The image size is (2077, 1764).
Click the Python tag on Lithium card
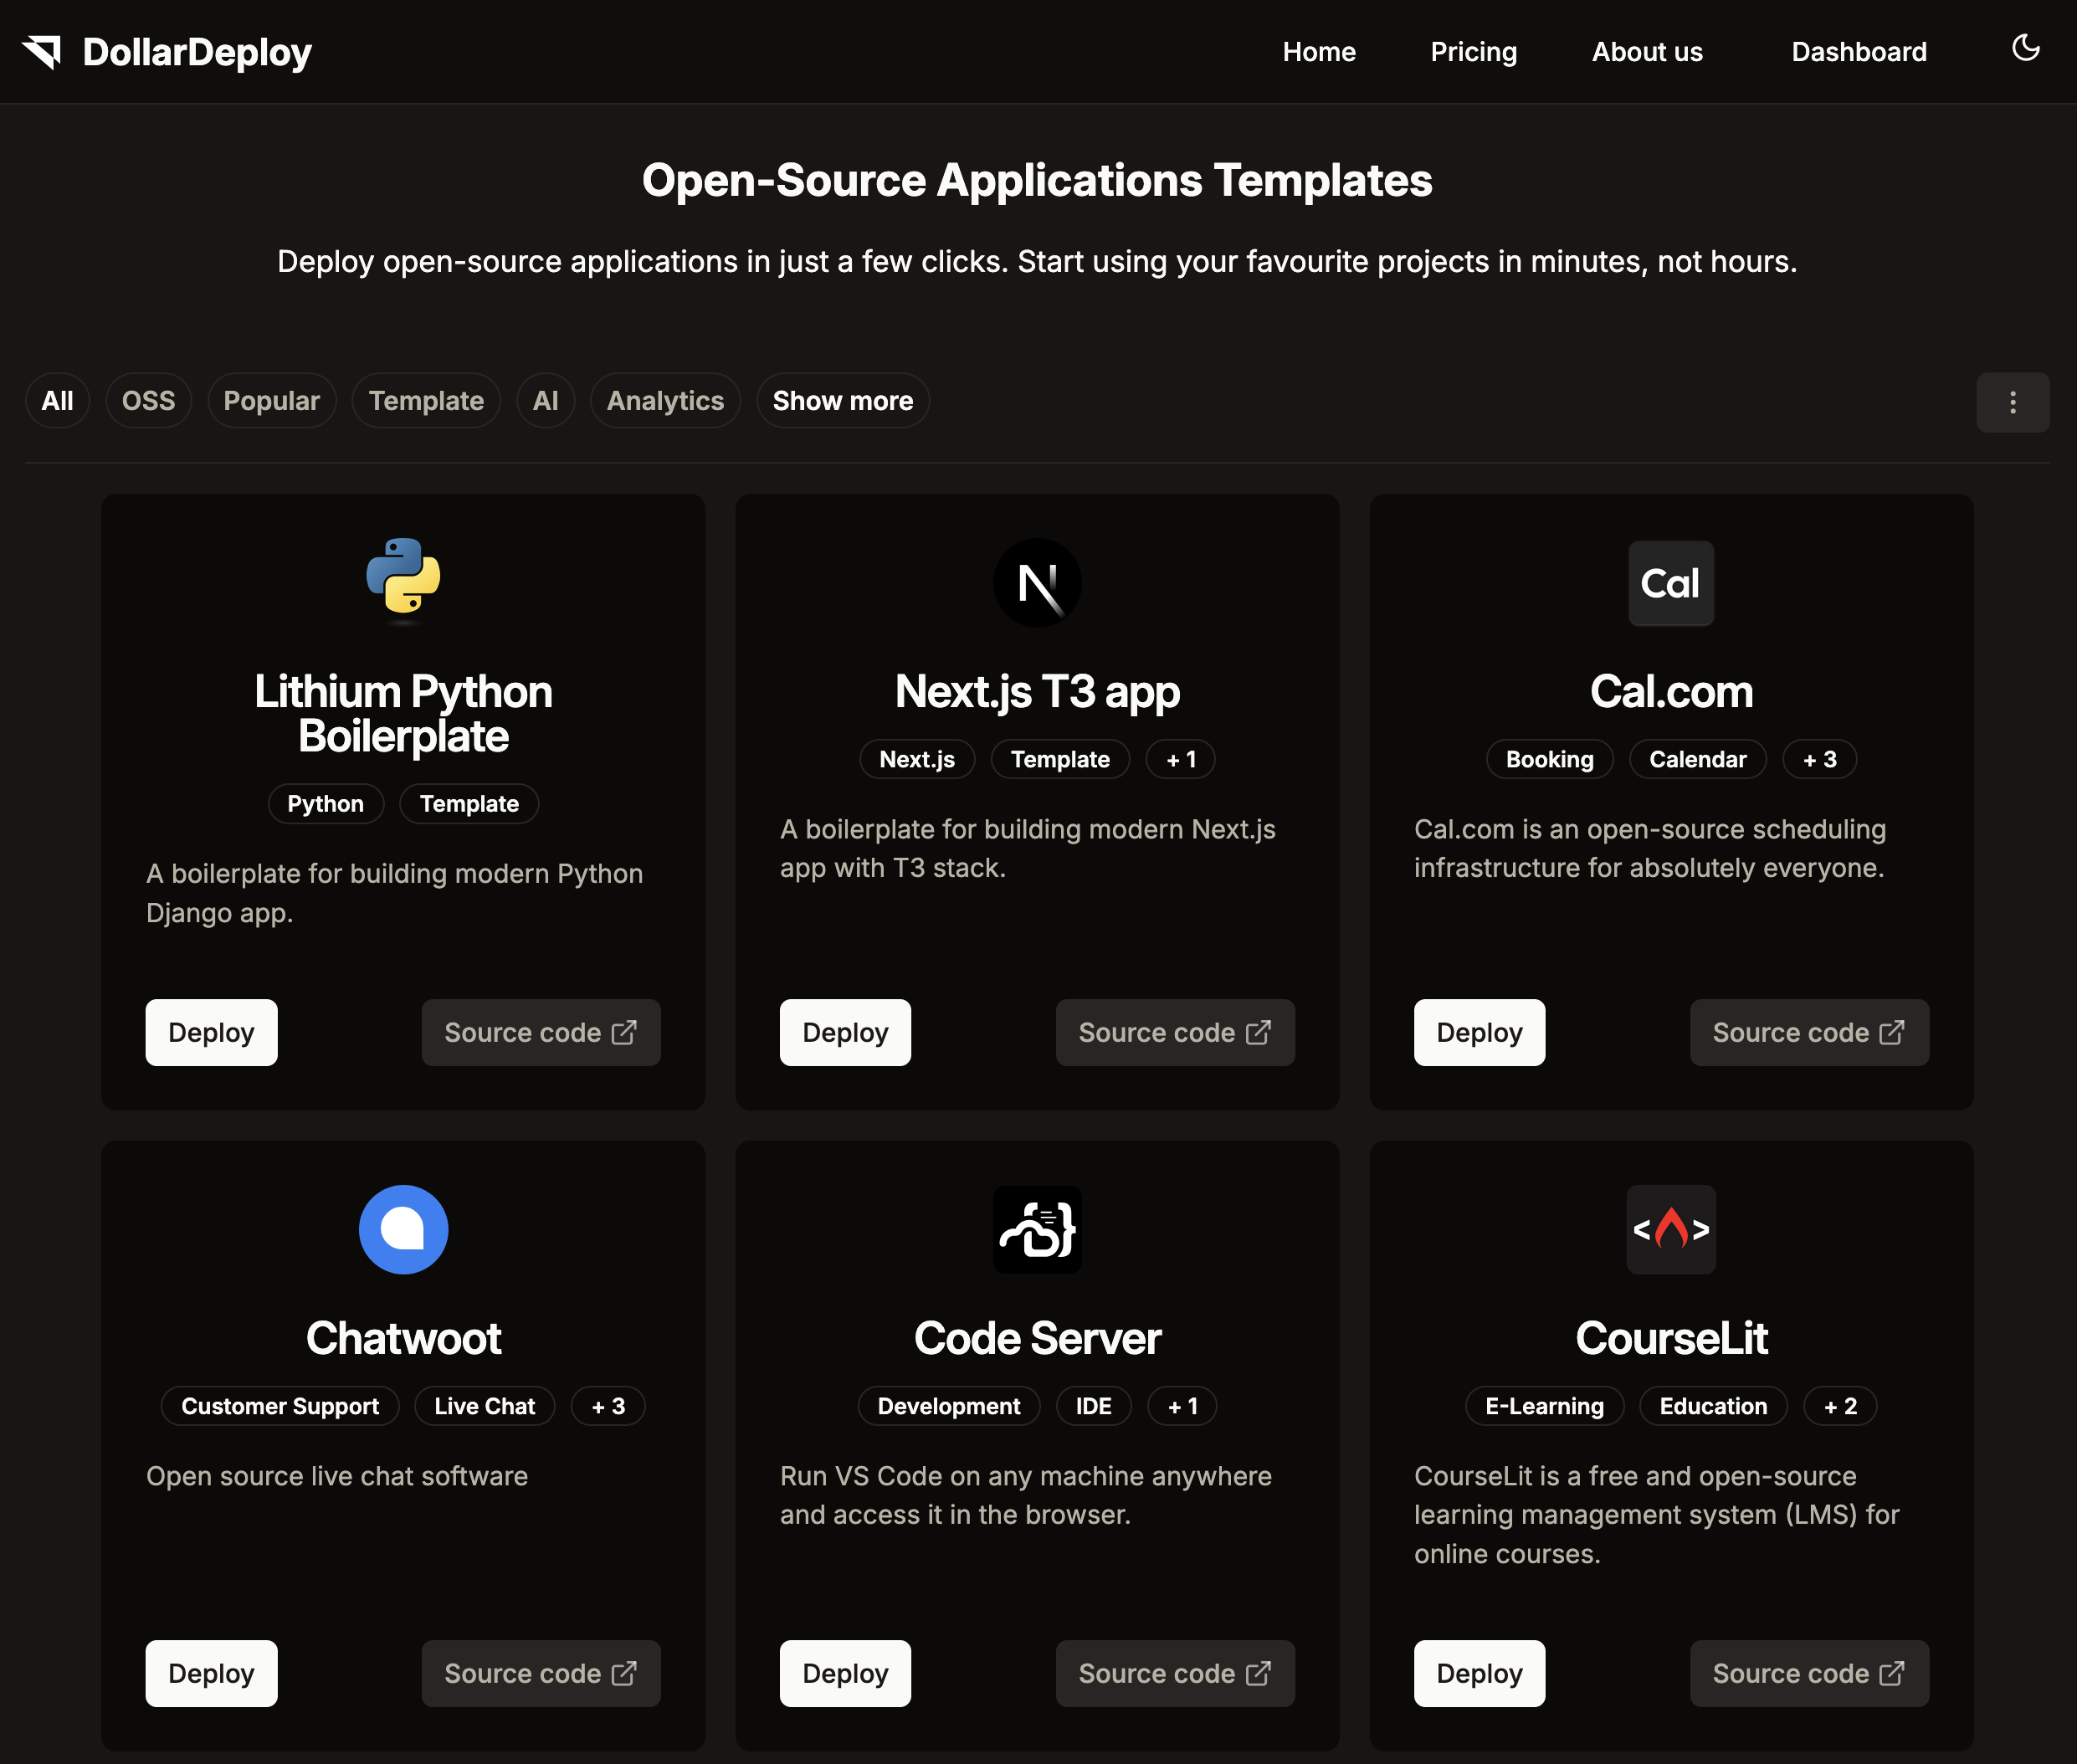pyautogui.click(x=325, y=804)
